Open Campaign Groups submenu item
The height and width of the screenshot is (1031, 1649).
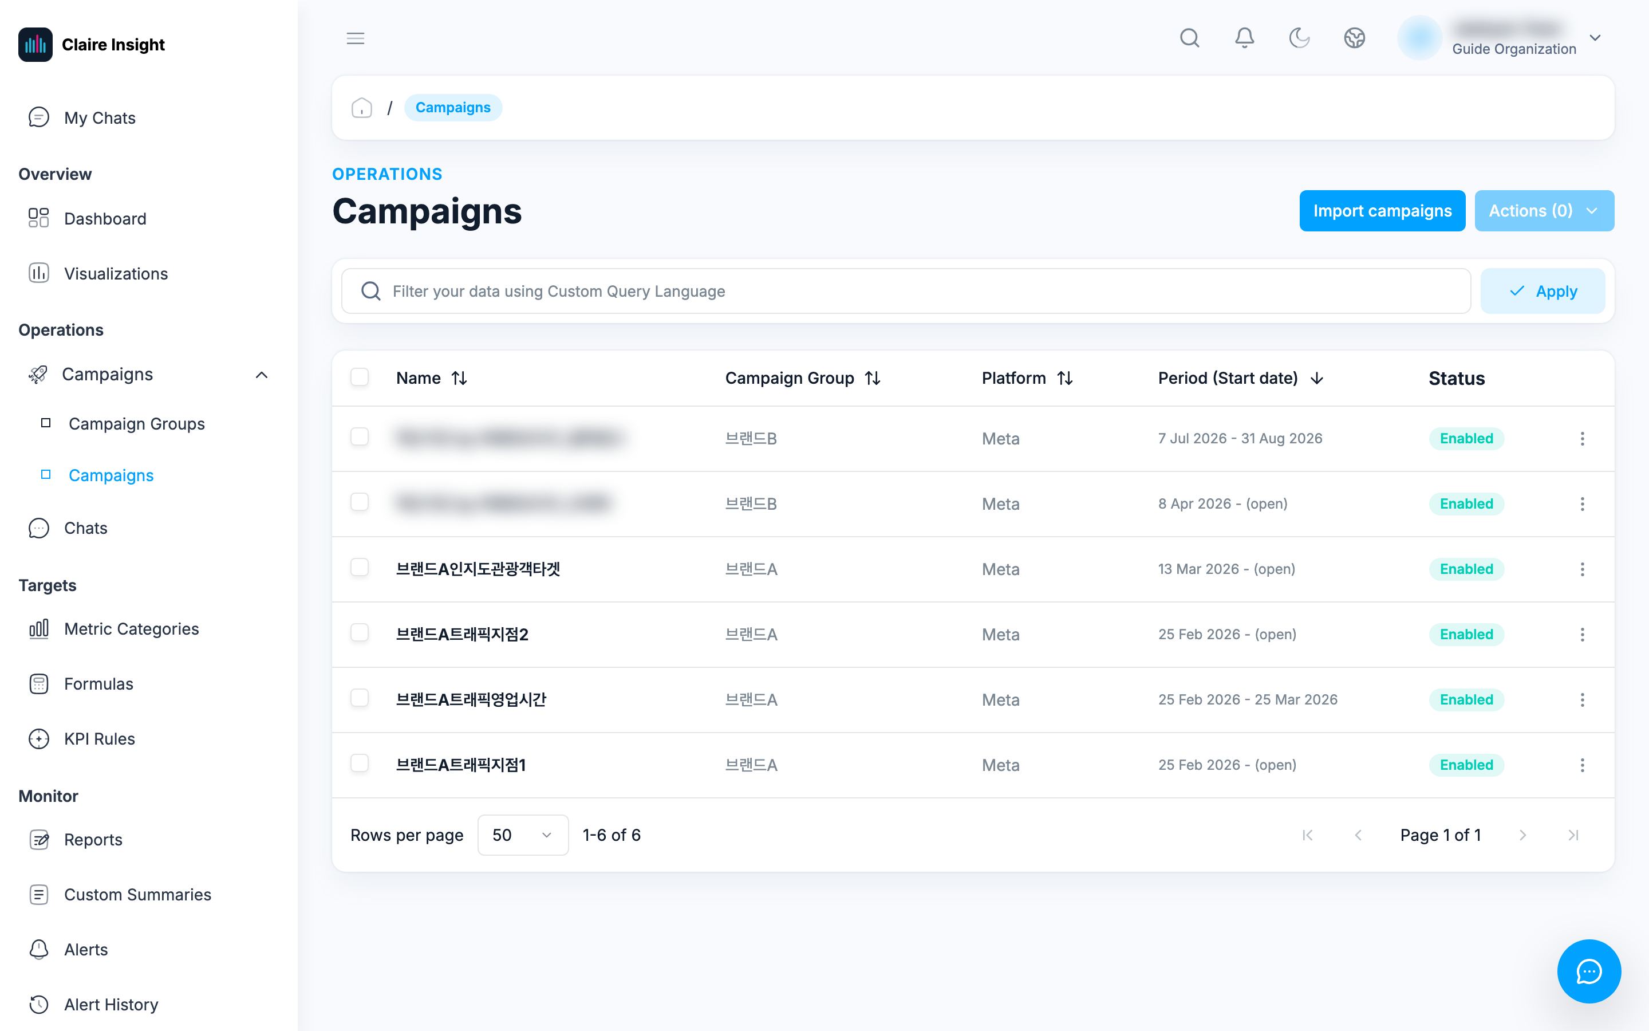(x=136, y=424)
